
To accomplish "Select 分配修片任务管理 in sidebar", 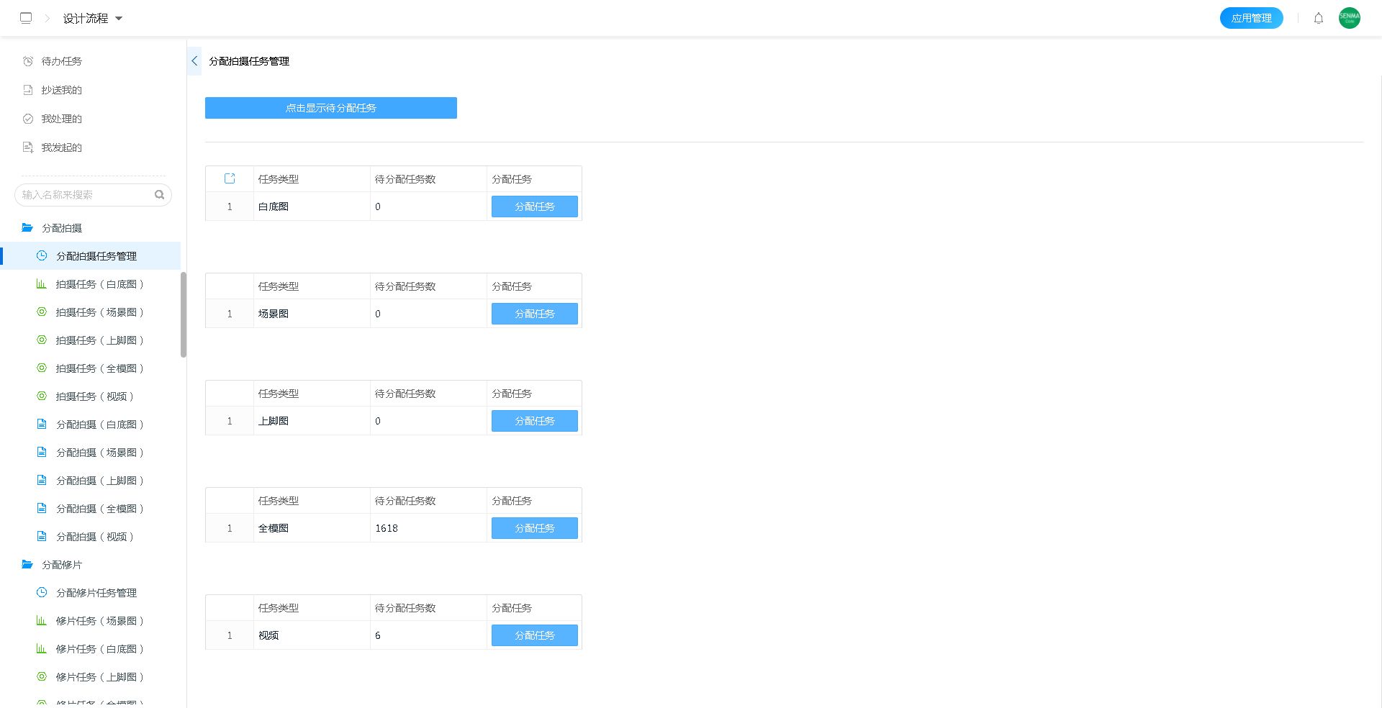I will coord(96,593).
